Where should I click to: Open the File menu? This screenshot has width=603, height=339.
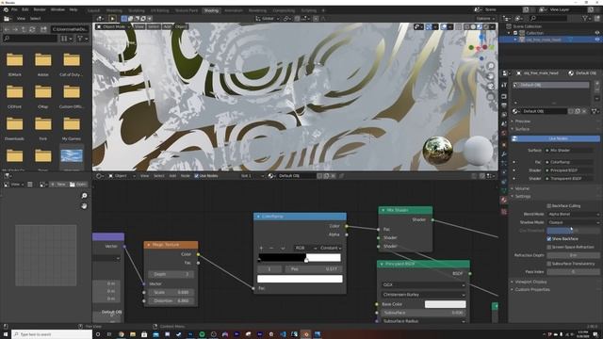click(x=14, y=9)
